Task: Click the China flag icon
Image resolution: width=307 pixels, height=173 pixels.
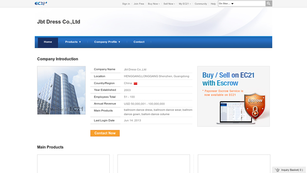Action: coord(135,83)
